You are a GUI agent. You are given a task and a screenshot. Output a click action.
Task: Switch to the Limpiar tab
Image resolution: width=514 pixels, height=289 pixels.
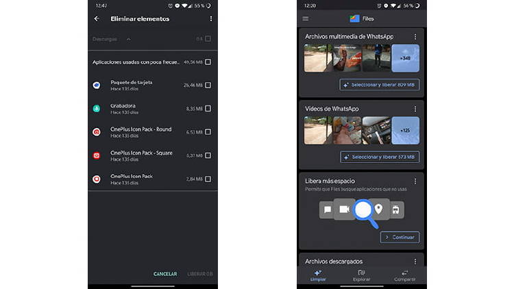click(318, 275)
